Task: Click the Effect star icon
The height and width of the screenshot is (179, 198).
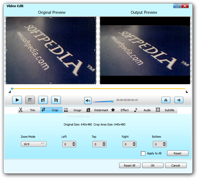Action: tap(113, 110)
